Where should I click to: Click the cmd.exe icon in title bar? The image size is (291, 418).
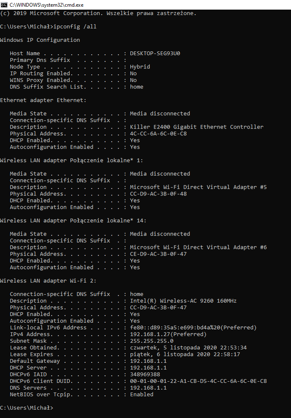(x=4, y=4)
